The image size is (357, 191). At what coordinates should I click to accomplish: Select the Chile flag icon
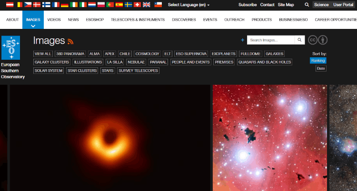coord(158,5)
